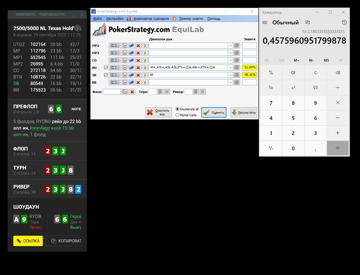The image size is (360, 275).
Task: Clear the flop with red X
Action: (132, 92)
